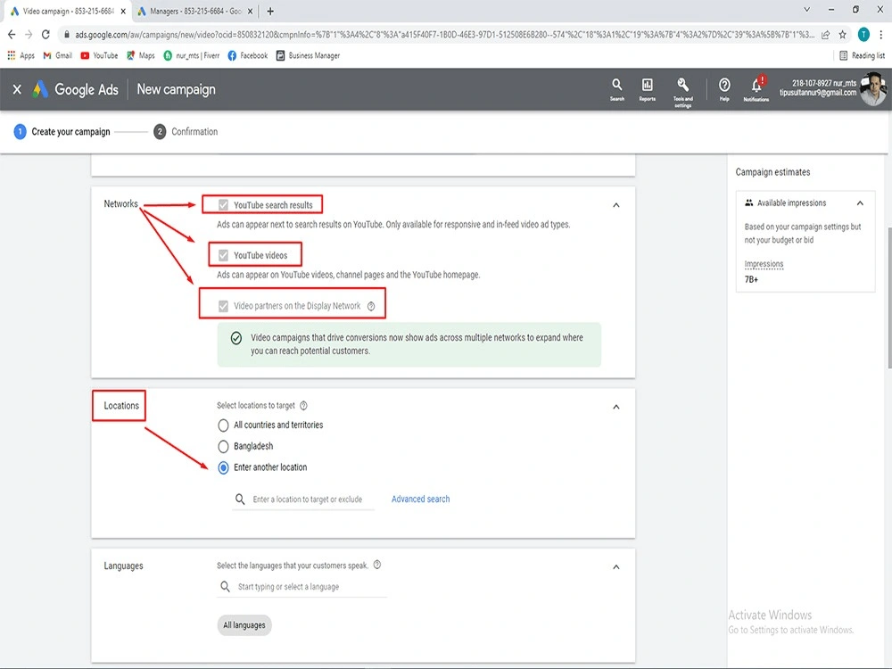Open Tools and settings wrench icon

coord(682,92)
